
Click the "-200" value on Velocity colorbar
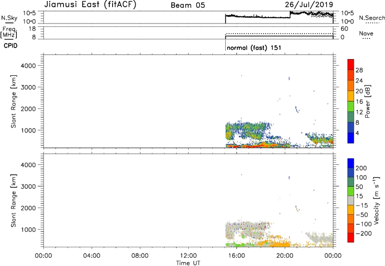(x=364, y=233)
